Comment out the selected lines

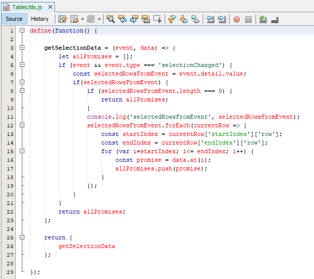coord(263,19)
